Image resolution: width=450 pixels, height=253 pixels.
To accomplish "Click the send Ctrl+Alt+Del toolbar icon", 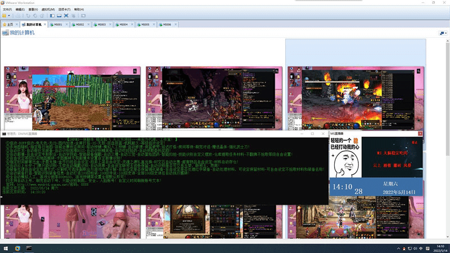I will tap(18, 16).
